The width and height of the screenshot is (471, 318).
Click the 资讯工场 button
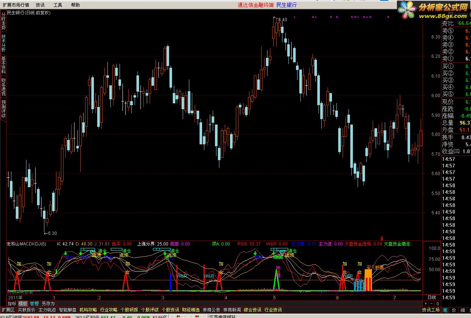431,310
